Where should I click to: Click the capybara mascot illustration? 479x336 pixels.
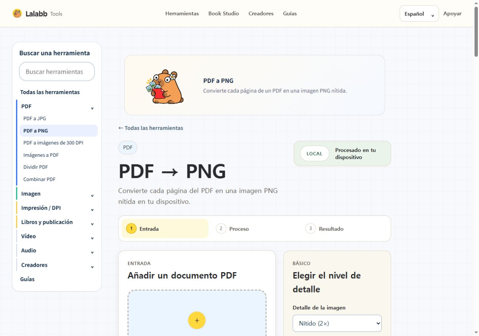165,87
